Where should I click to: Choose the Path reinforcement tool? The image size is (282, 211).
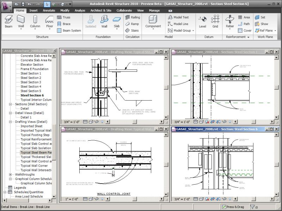(x=244, y=24)
